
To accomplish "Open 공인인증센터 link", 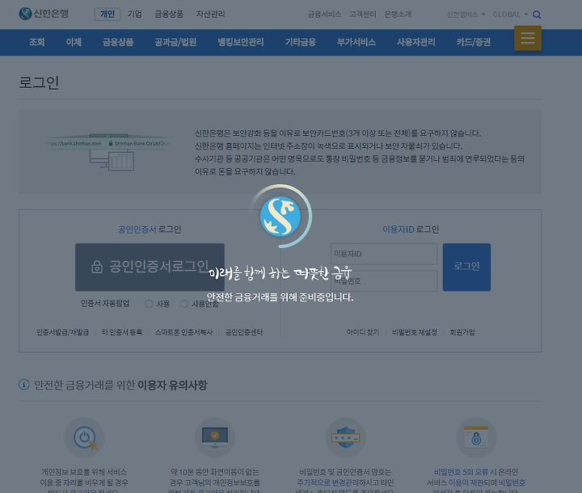I will pyautogui.click(x=244, y=332).
